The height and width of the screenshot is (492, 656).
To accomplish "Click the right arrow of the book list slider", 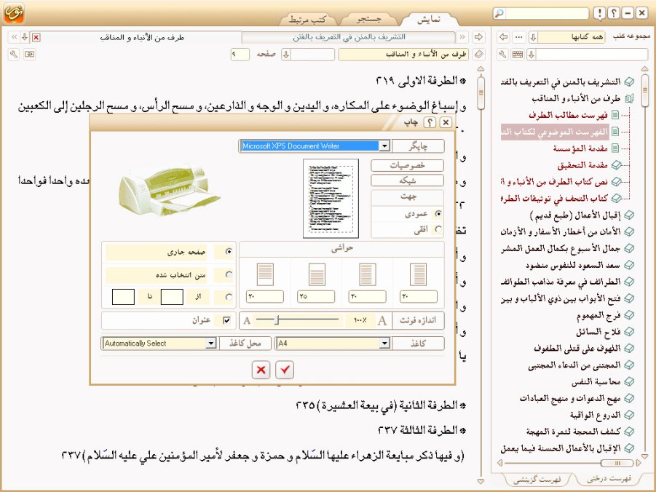I will click(x=639, y=463).
